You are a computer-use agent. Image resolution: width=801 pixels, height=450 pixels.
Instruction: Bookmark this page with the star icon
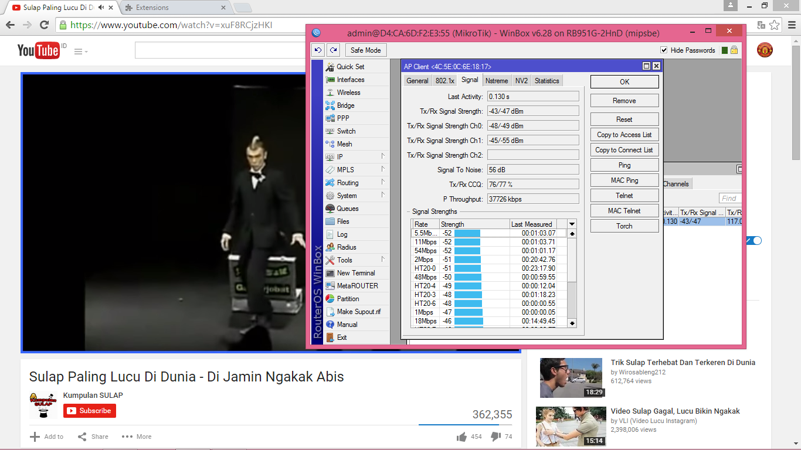[x=775, y=25]
